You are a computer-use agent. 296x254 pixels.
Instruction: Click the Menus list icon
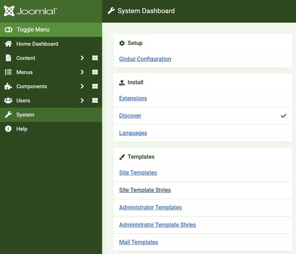pyautogui.click(x=8, y=72)
